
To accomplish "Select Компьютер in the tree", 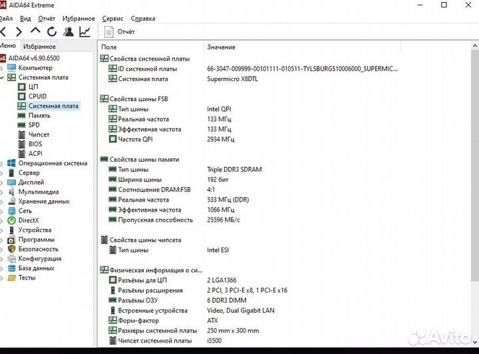I will point(35,68).
